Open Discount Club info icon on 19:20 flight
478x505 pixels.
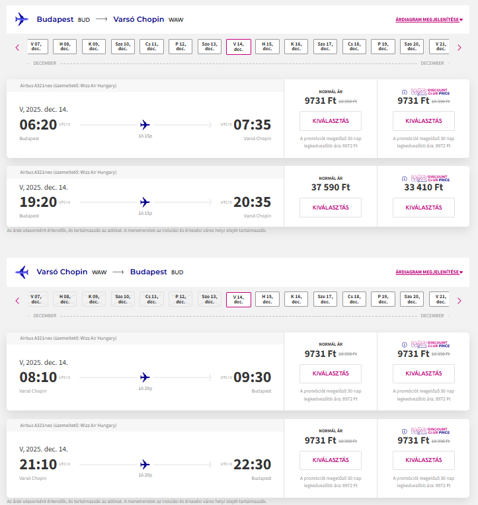[405, 178]
